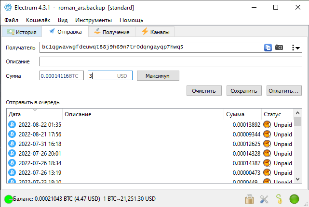309x207 pixels.
Task: Open the Инструменты menu
Action: pos(94,20)
